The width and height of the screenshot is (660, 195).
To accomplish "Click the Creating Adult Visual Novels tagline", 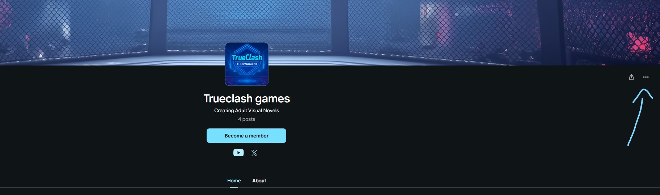I will tap(246, 110).
